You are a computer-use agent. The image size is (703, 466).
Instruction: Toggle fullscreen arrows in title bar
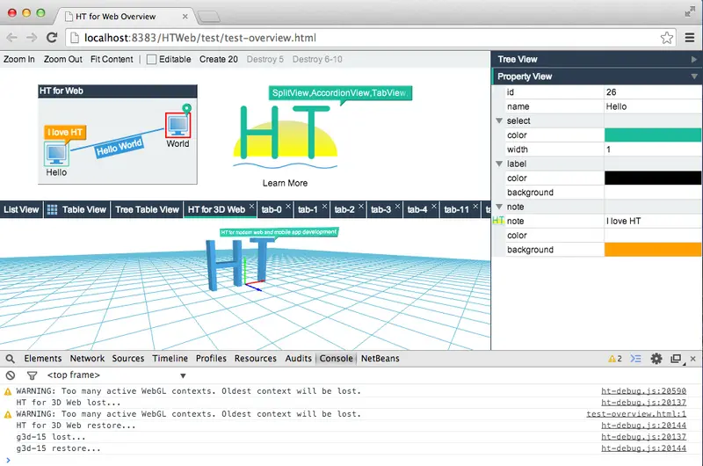click(x=690, y=12)
